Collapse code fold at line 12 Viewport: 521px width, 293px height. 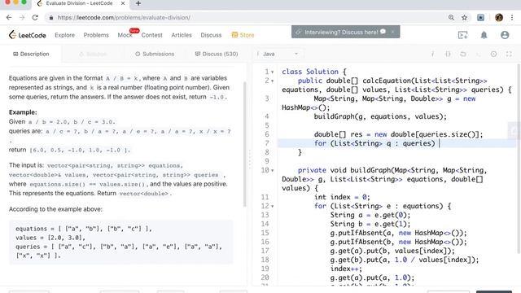(x=273, y=206)
